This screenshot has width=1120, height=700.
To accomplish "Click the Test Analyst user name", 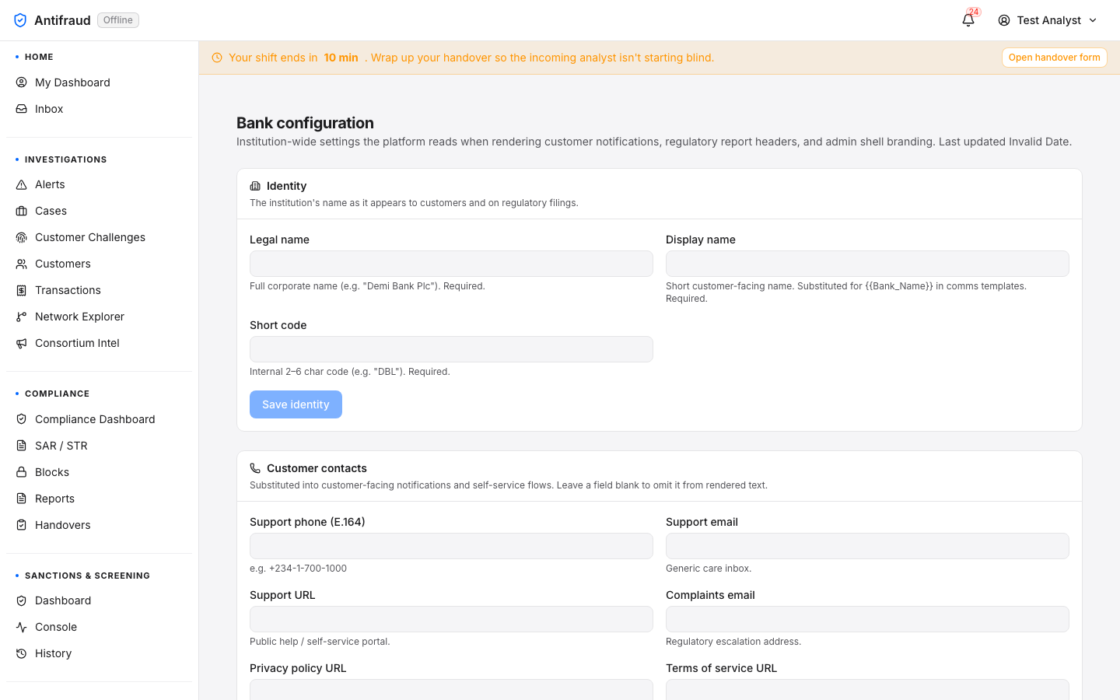I will (1048, 20).
